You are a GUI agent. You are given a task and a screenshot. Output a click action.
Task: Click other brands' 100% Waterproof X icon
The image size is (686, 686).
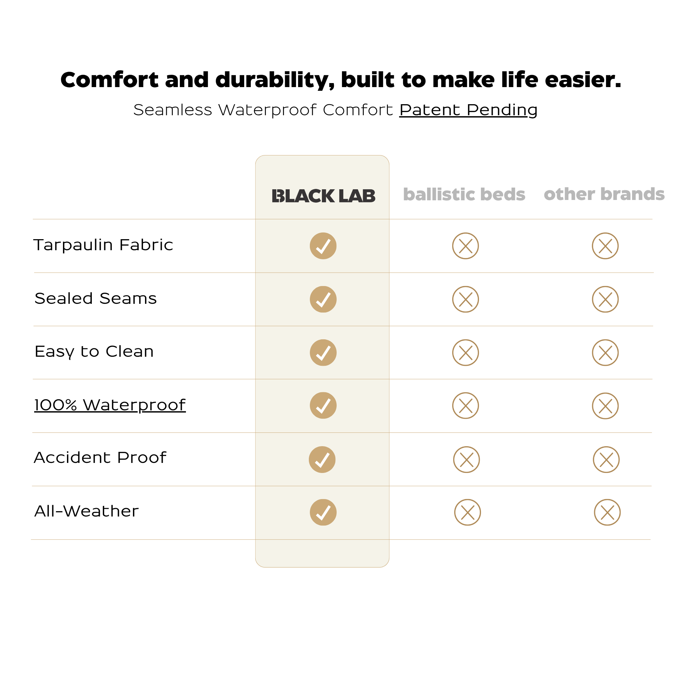605,406
